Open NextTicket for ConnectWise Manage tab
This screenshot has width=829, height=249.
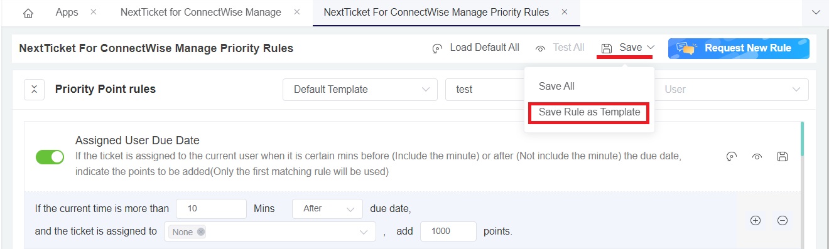[x=200, y=13]
